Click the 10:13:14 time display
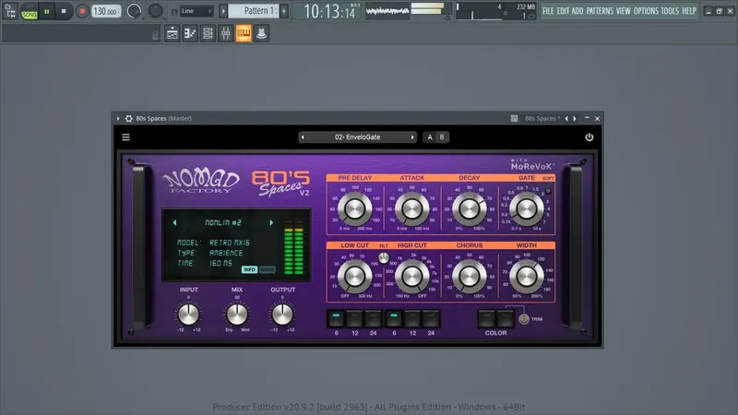Screen dimensions: 738x415 [x=329, y=11]
